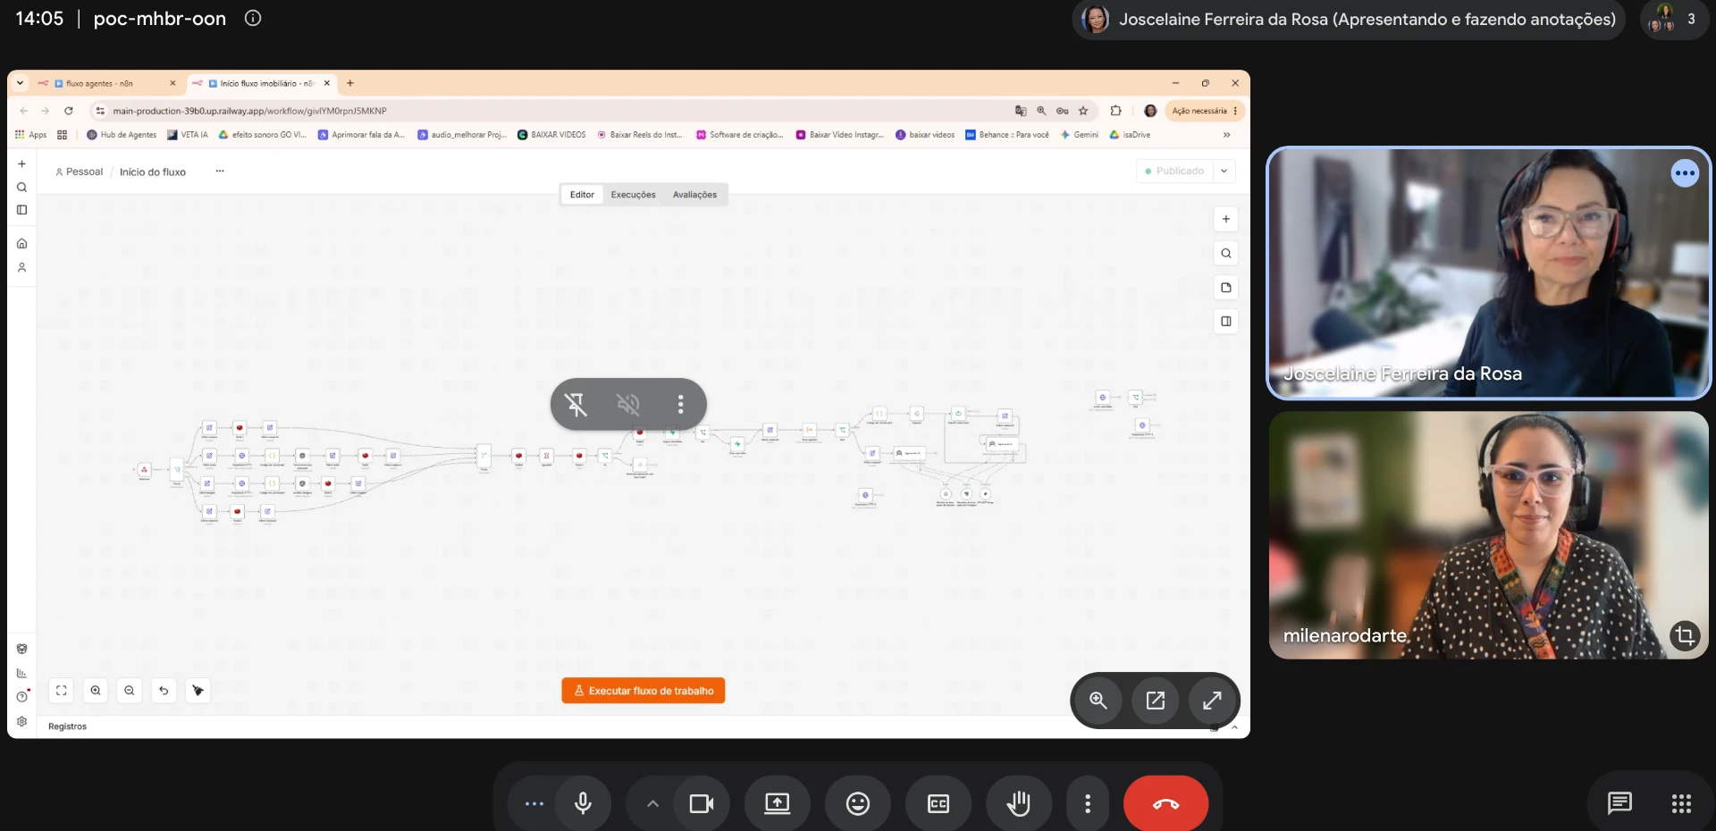Tidy up the workflow nodes
This screenshot has height=831, width=1716.
[198, 690]
